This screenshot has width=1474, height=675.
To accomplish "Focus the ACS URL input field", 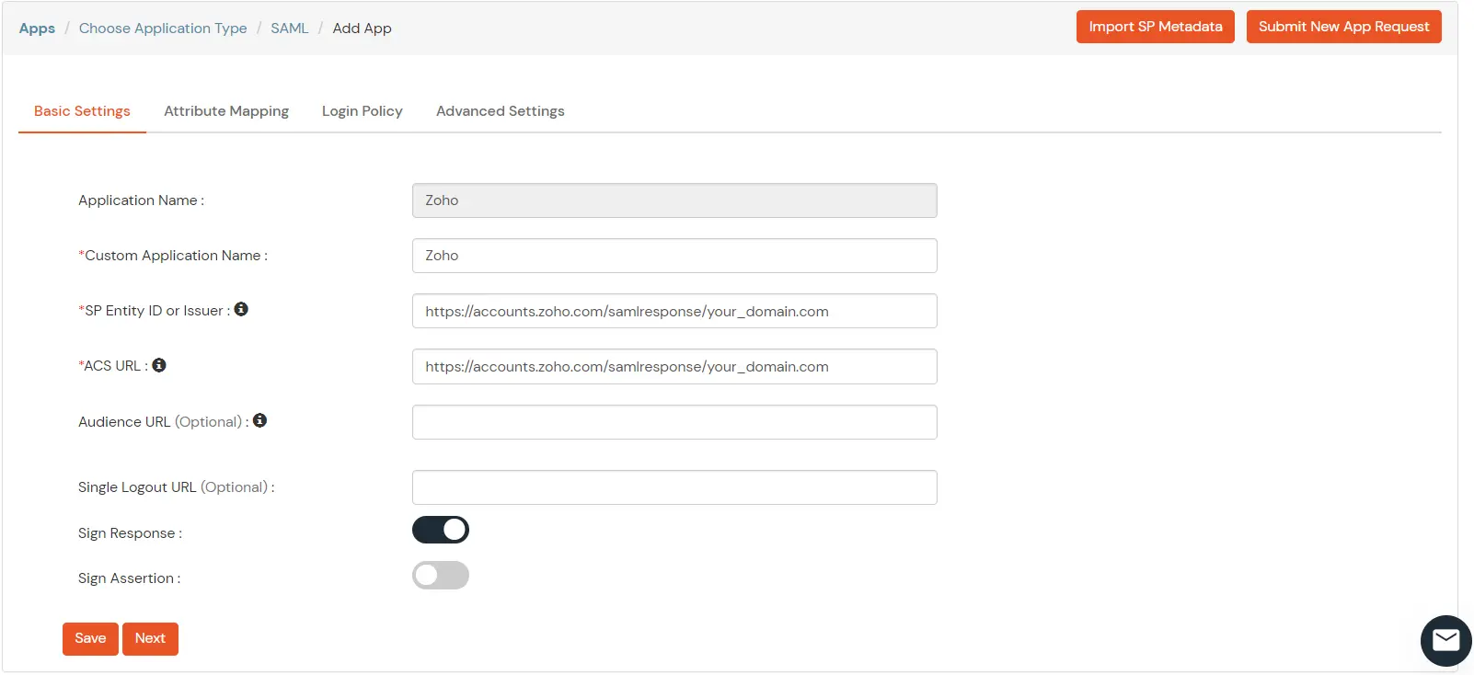I will point(674,366).
